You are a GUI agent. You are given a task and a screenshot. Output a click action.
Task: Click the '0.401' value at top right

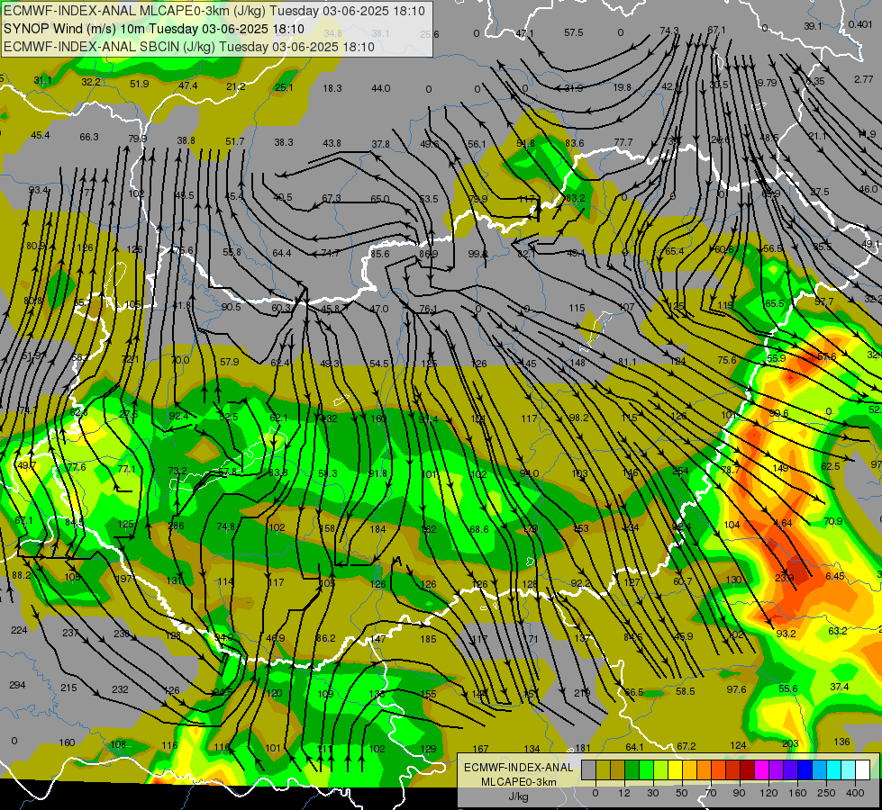click(x=860, y=24)
